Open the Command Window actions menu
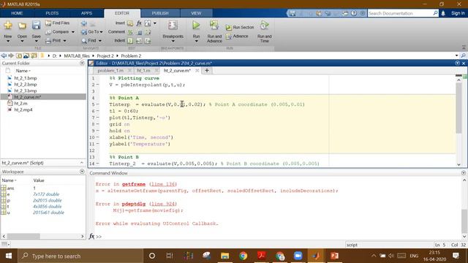This screenshot has width=468, height=263. click(464, 173)
